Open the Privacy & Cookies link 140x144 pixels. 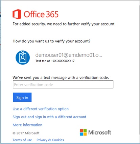pyautogui.click(x=50, y=140)
